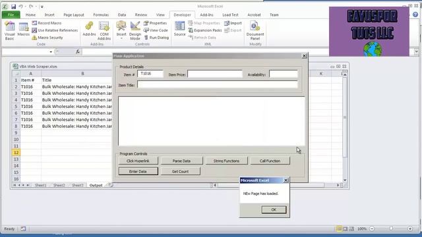Click the zoom slider handle
The image size is (422, 237).
point(391,228)
